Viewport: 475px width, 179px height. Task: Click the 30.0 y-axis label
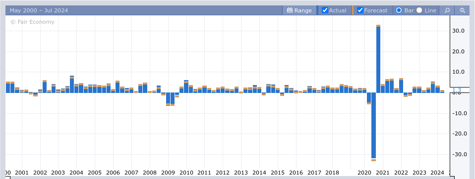[x=458, y=31]
